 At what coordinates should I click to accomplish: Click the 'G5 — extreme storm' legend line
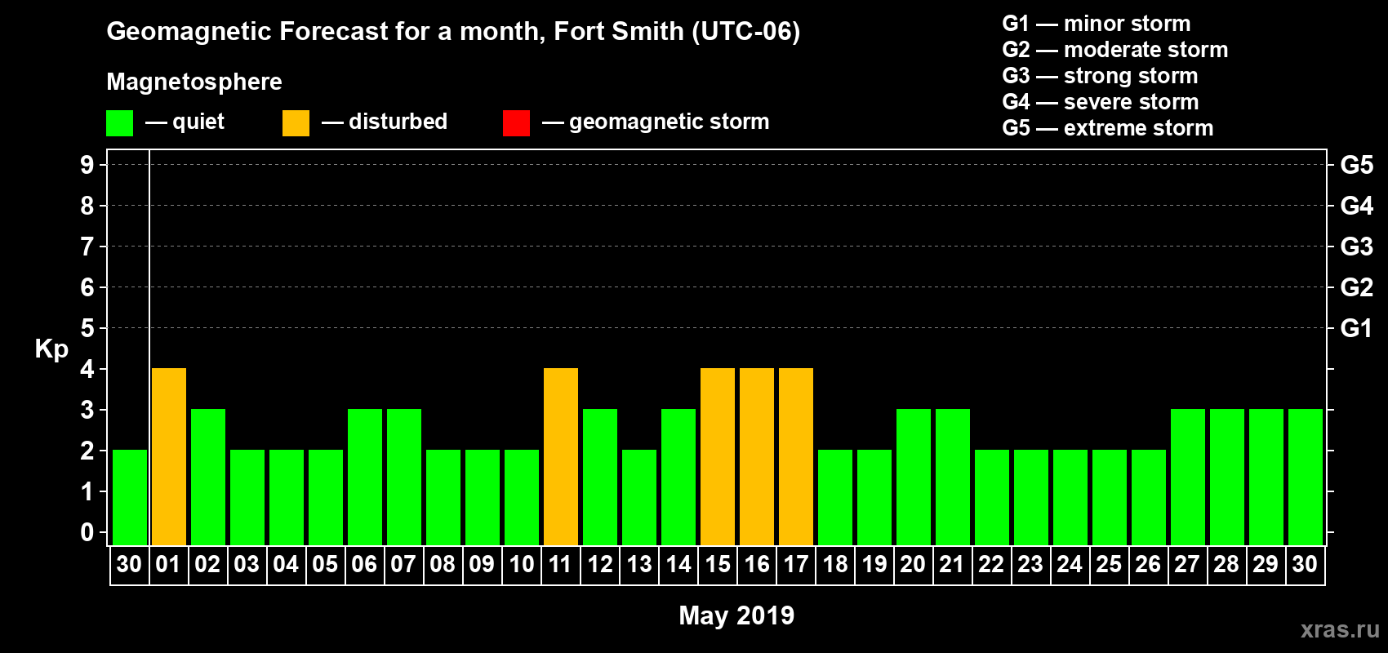click(1108, 128)
